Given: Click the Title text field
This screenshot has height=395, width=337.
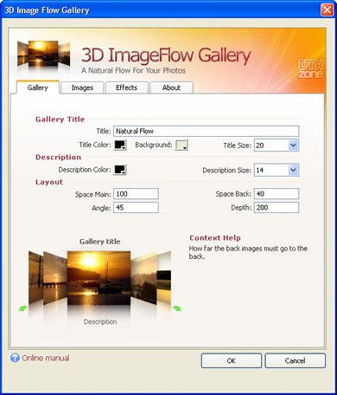Looking at the screenshot, I should pos(207,131).
